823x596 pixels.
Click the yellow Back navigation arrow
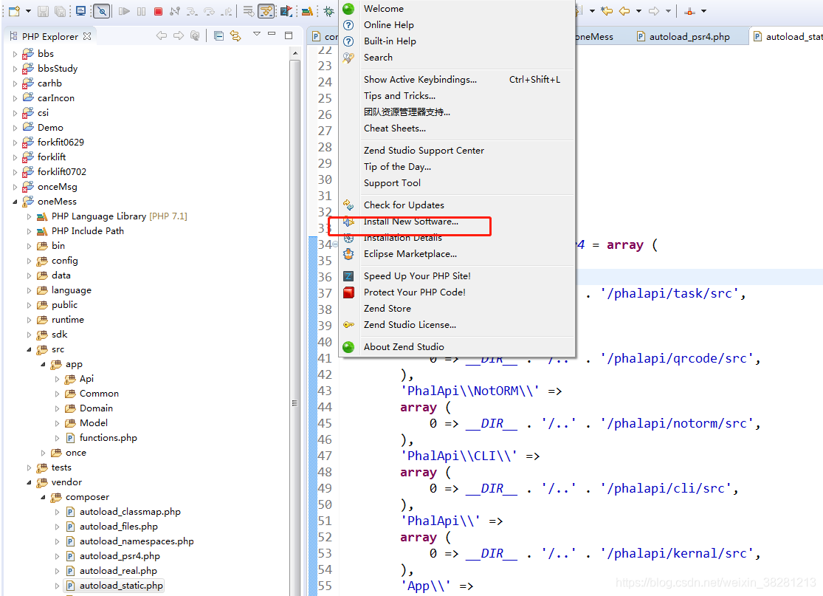(x=624, y=11)
